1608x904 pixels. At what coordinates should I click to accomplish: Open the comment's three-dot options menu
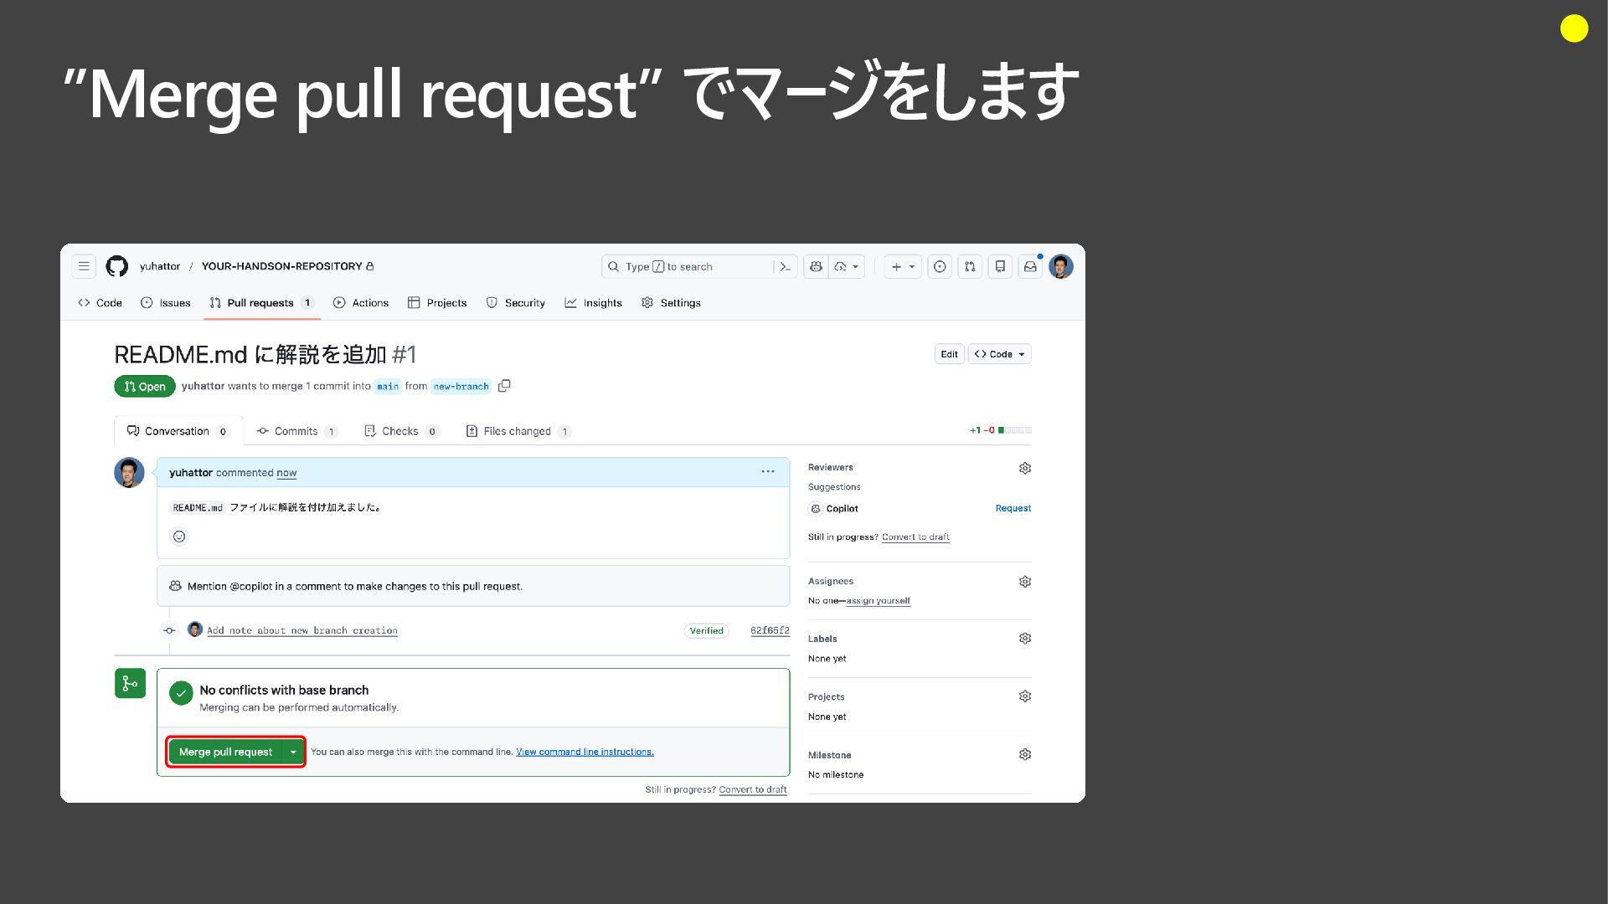[767, 472]
